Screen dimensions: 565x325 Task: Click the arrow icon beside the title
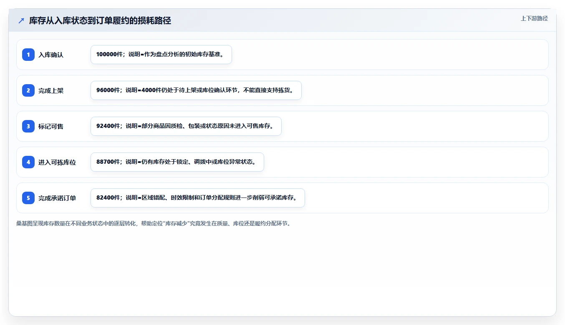(21, 20)
